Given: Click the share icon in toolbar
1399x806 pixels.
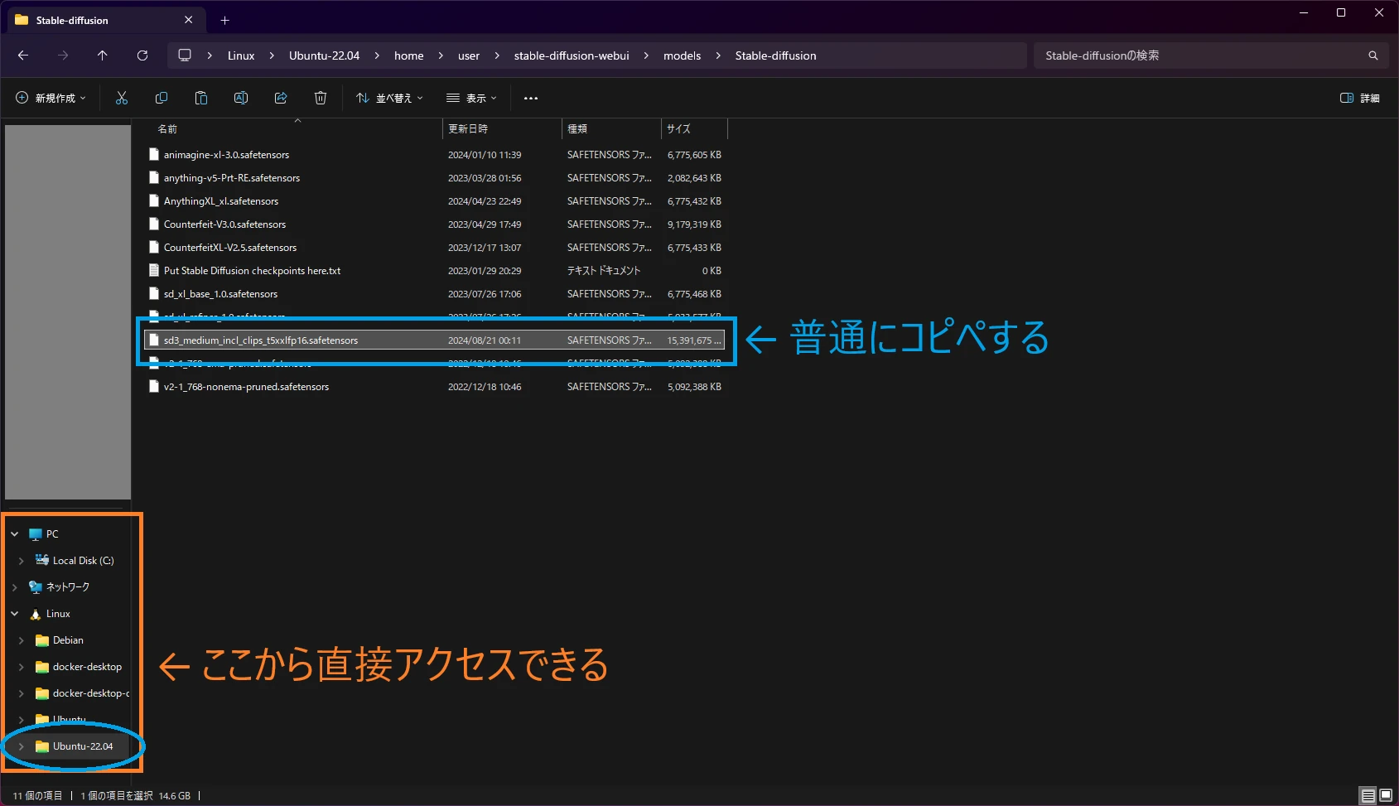Looking at the screenshot, I should [281, 98].
